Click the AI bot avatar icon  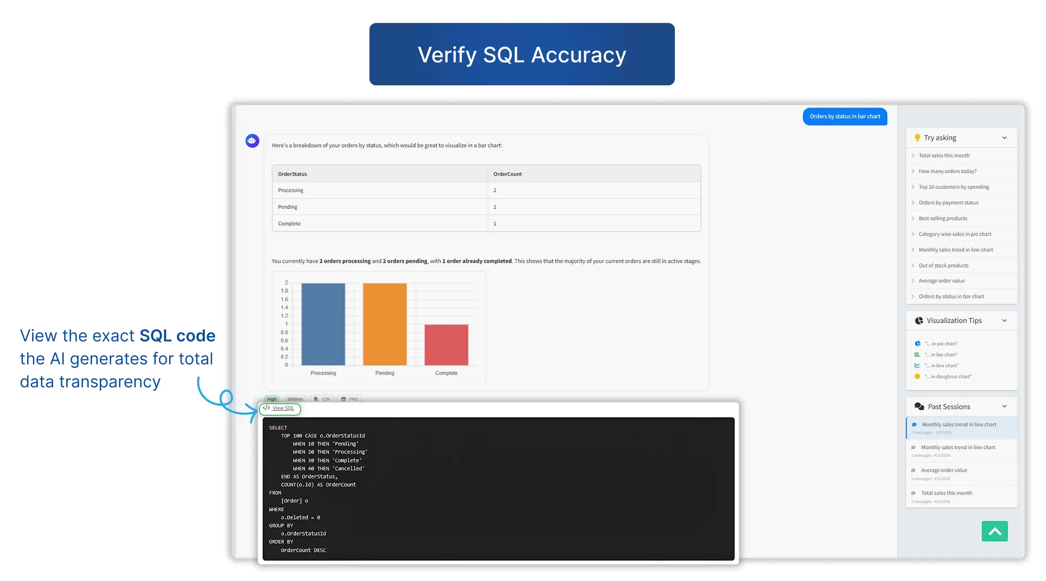point(252,141)
